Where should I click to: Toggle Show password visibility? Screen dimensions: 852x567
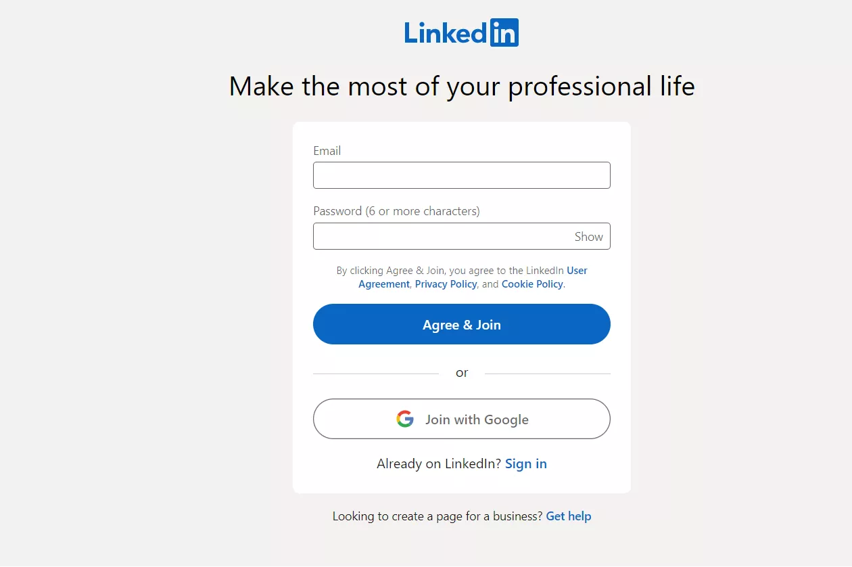[x=588, y=237]
